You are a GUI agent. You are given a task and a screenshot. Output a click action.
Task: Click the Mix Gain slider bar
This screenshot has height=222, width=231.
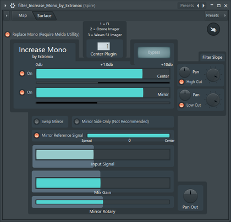103,183
